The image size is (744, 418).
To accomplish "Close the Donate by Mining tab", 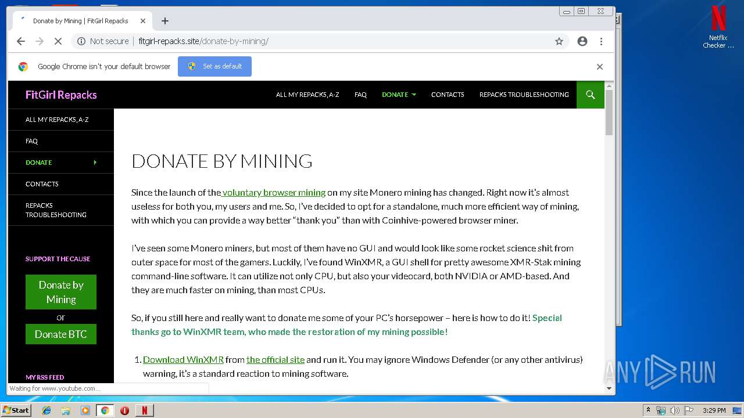I will tap(143, 21).
